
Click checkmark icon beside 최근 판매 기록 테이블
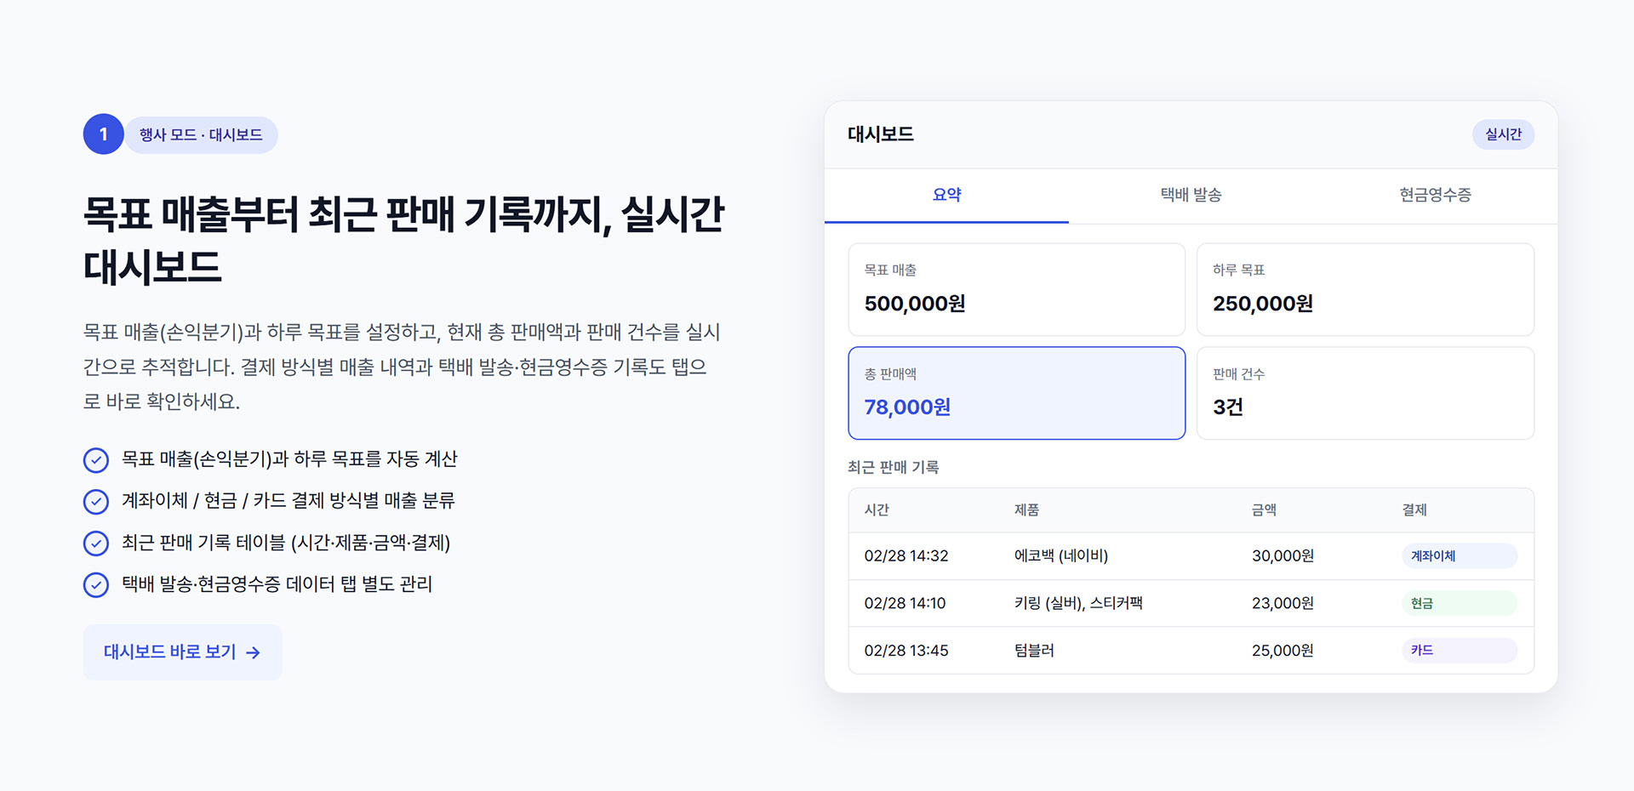(96, 543)
